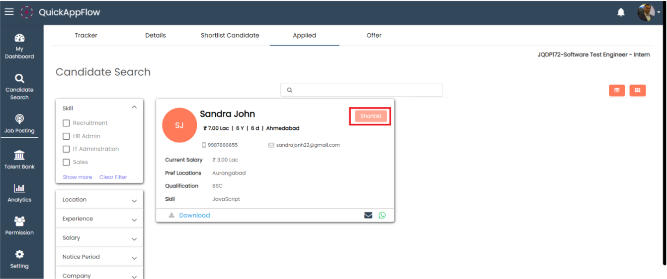Contact Sandra John via WhatsApp icon
Image resolution: width=667 pixels, height=279 pixels.
coord(382,216)
